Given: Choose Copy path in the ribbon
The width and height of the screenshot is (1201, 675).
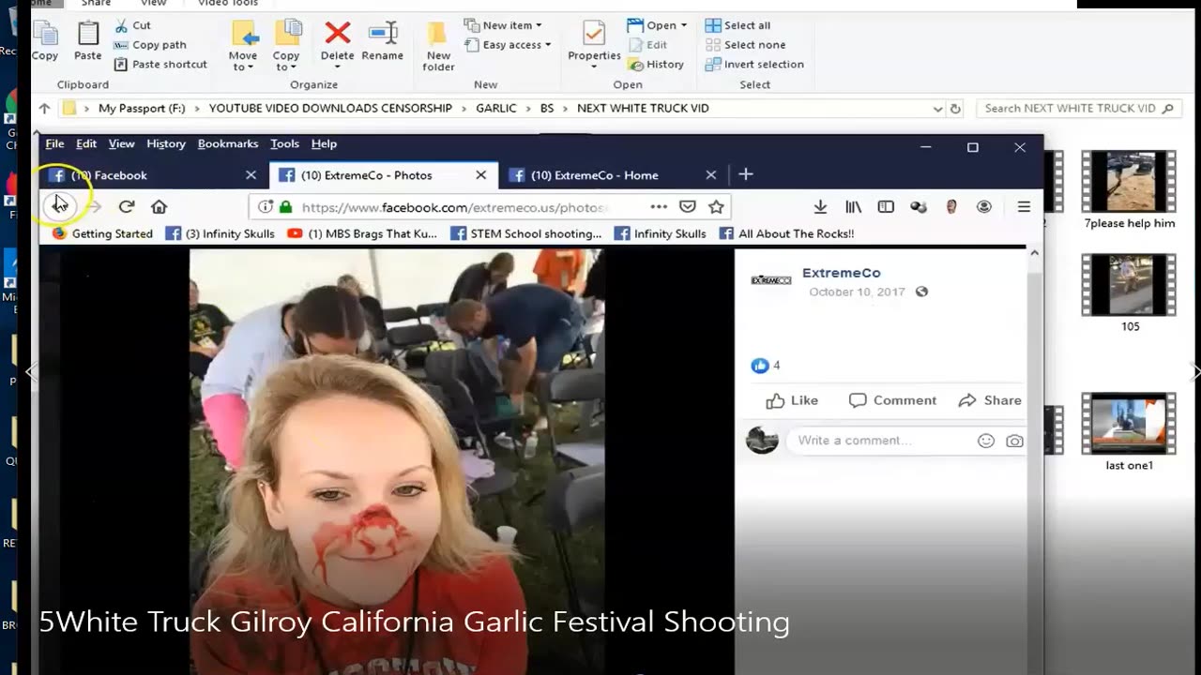Looking at the screenshot, I should [150, 45].
